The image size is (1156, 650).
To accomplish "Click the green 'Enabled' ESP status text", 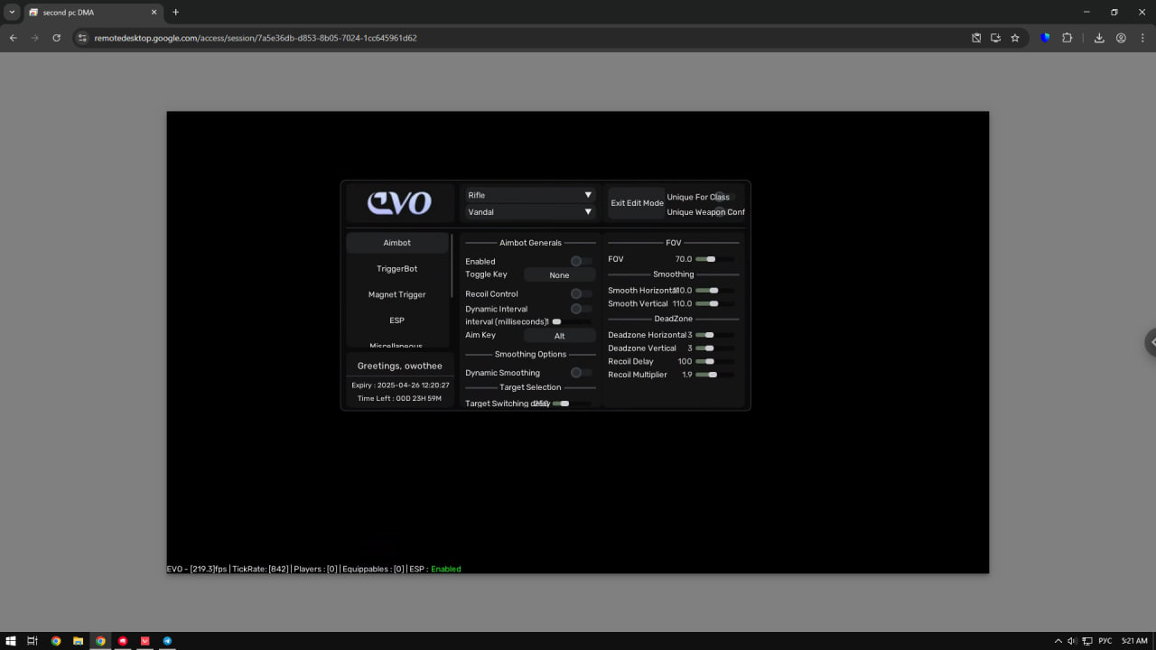I will [x=446, y=569].
